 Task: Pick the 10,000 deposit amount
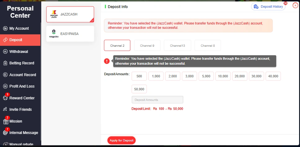point(223,76)
